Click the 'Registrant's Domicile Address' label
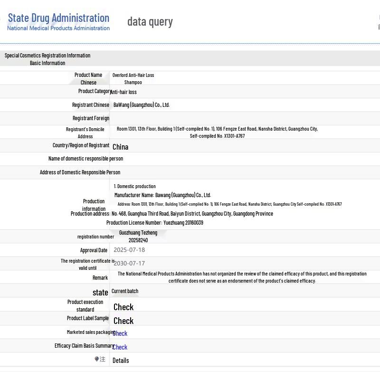The width and height of the screenshot is (380, 380). tap(85, 133)
